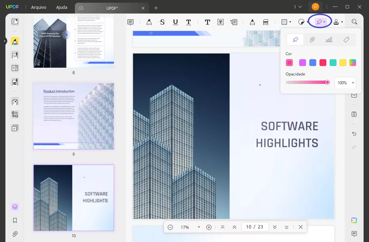
Task: Click the pin attachment tool in toolbar
Action: coord(319,22)
